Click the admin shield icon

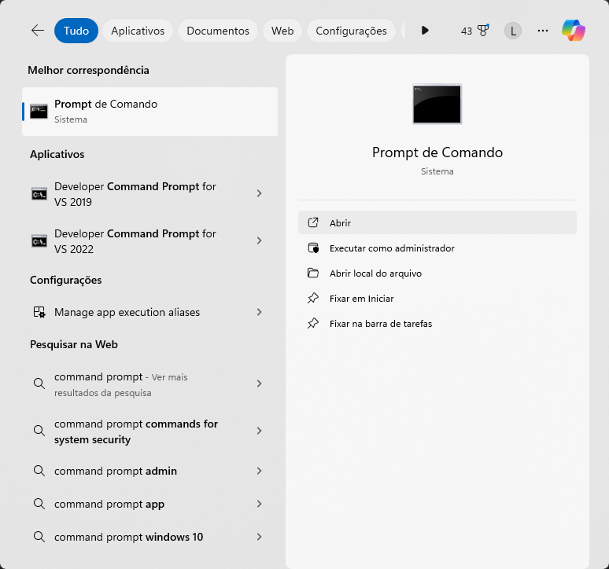click(313, 248)
